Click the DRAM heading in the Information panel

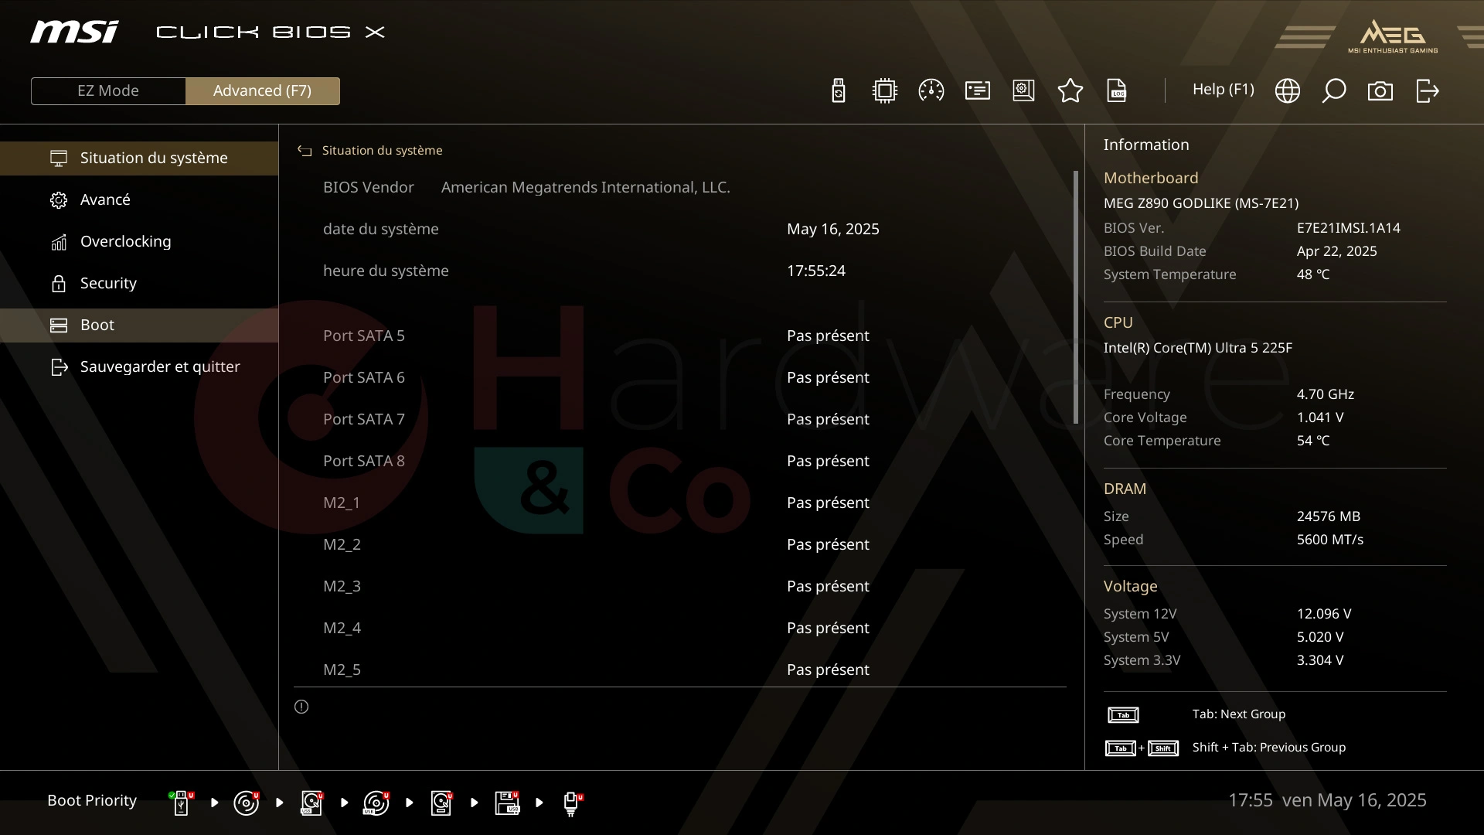1125,489
